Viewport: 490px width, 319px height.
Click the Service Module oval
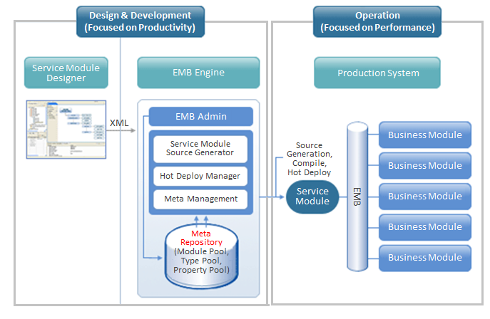point(312,196)
